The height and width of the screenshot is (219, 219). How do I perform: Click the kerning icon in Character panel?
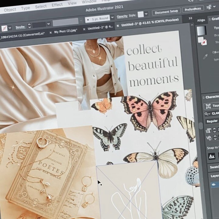(x=209, y=138)
